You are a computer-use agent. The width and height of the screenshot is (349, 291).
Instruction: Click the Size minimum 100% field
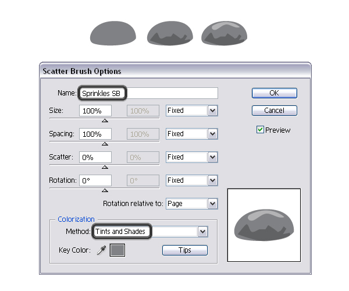coord(95,111)
